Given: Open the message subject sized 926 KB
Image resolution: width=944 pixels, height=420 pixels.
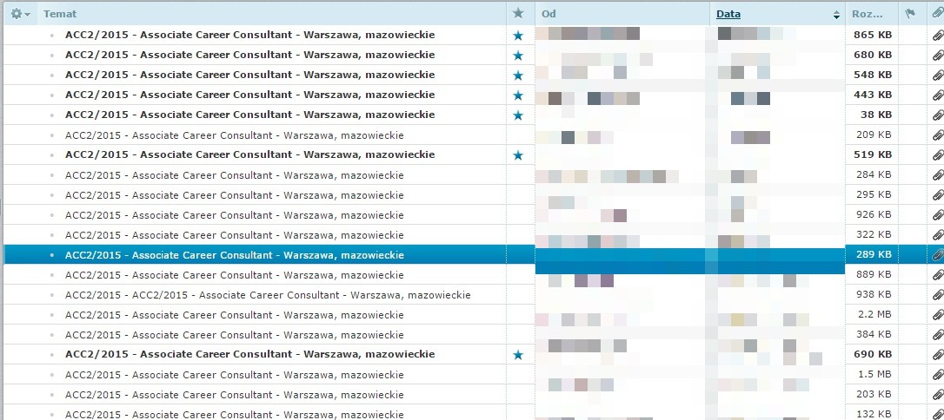Looking at the screenshot, I should click(234, 215).
